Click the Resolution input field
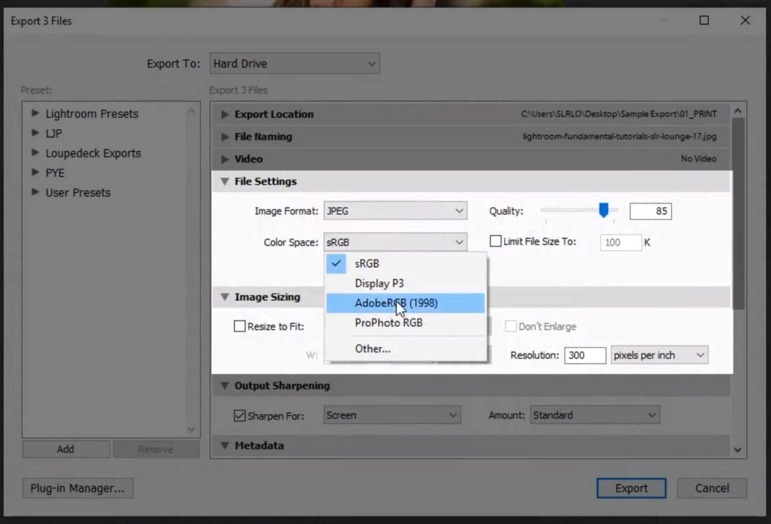Screen dimensions: 771x524 click(585, 355)
